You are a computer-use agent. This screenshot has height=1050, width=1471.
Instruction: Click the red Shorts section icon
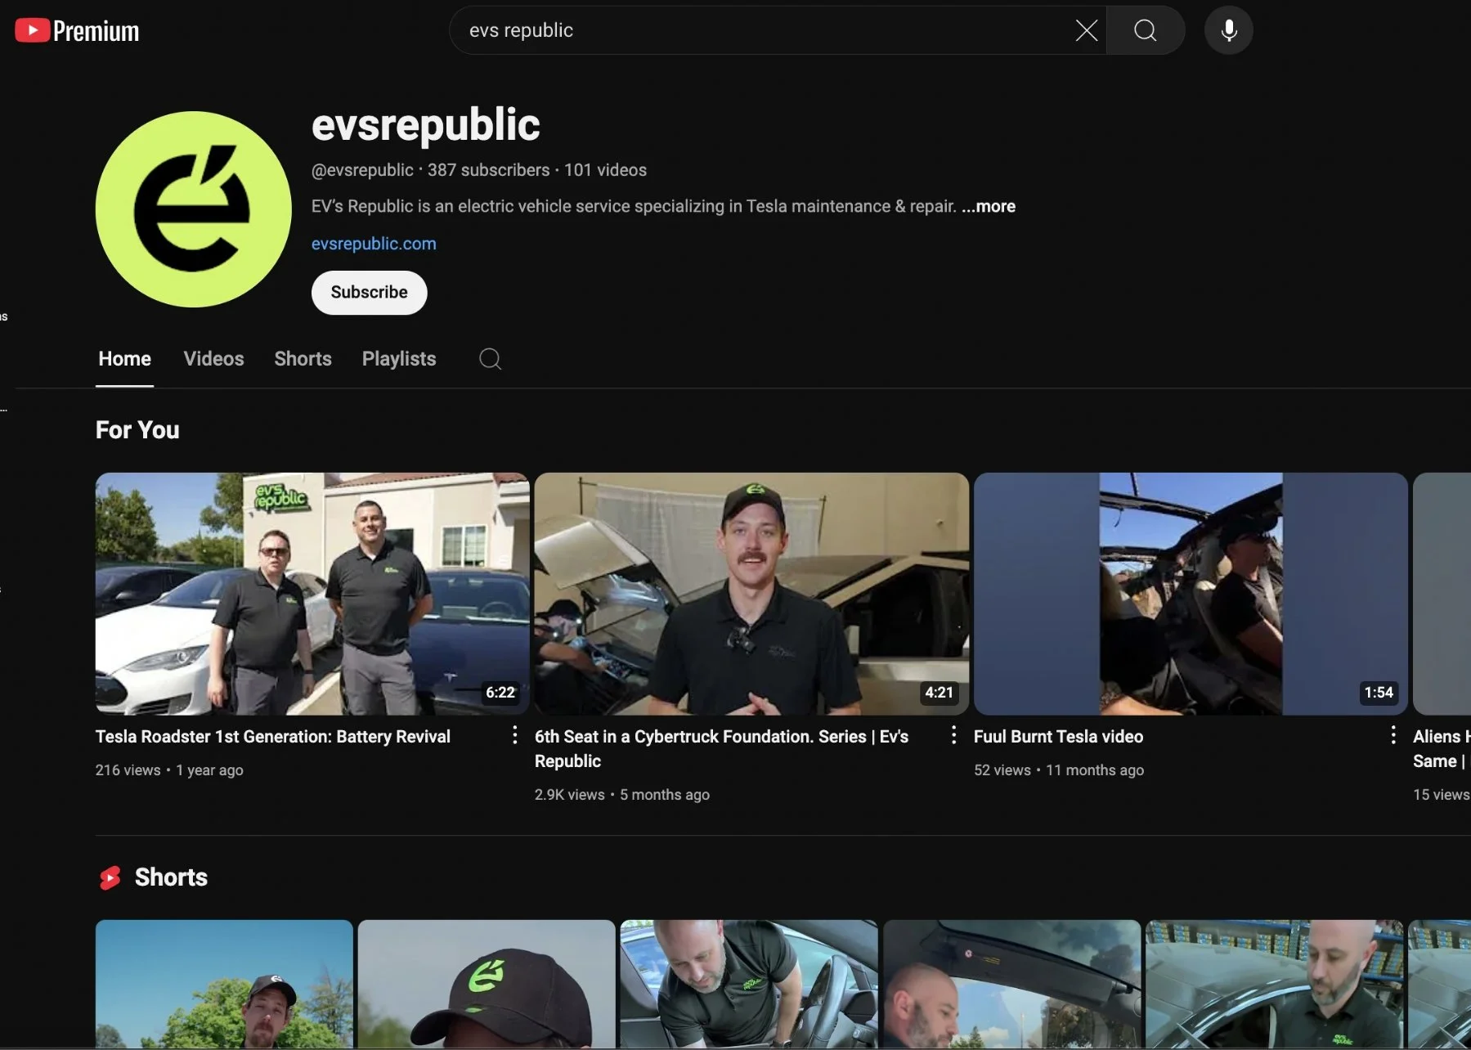tap(110, 877)
